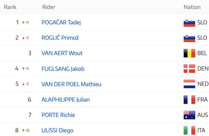The height and width of the screenshot is (136, 209).
Task: View VAN AERT Wout's profile
Action: click(x=62, y=53)
